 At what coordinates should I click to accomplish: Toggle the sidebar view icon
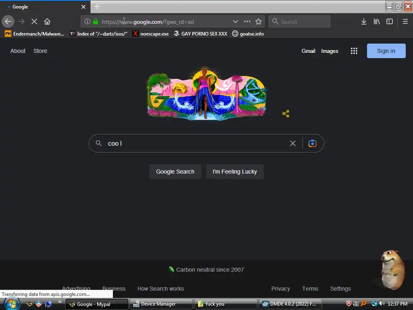tap(390, 22)
